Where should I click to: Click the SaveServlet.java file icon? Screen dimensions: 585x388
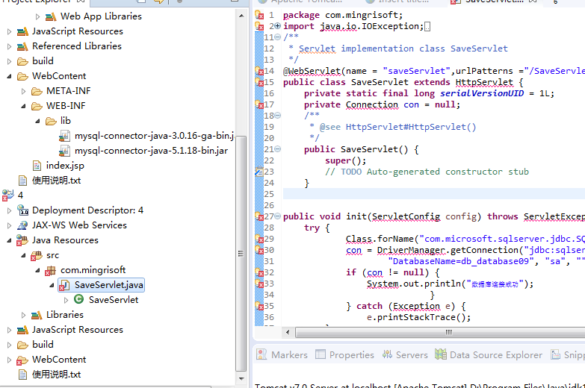tap(64, 286)
